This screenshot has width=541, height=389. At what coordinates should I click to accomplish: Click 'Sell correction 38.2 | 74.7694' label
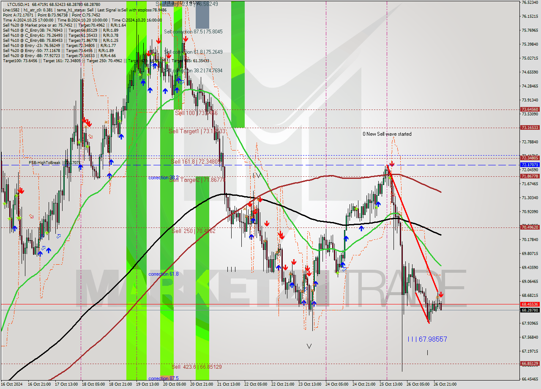pos(193,71)
